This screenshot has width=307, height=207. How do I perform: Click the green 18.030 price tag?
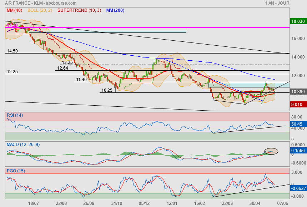[297, 21]
